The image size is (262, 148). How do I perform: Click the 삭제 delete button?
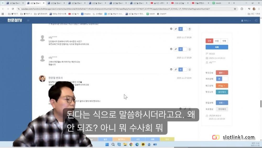click(x=224, y=41)
